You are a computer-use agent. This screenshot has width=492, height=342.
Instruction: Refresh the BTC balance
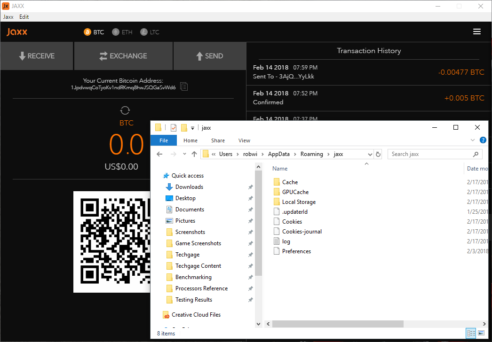click(x=125, y=110)
